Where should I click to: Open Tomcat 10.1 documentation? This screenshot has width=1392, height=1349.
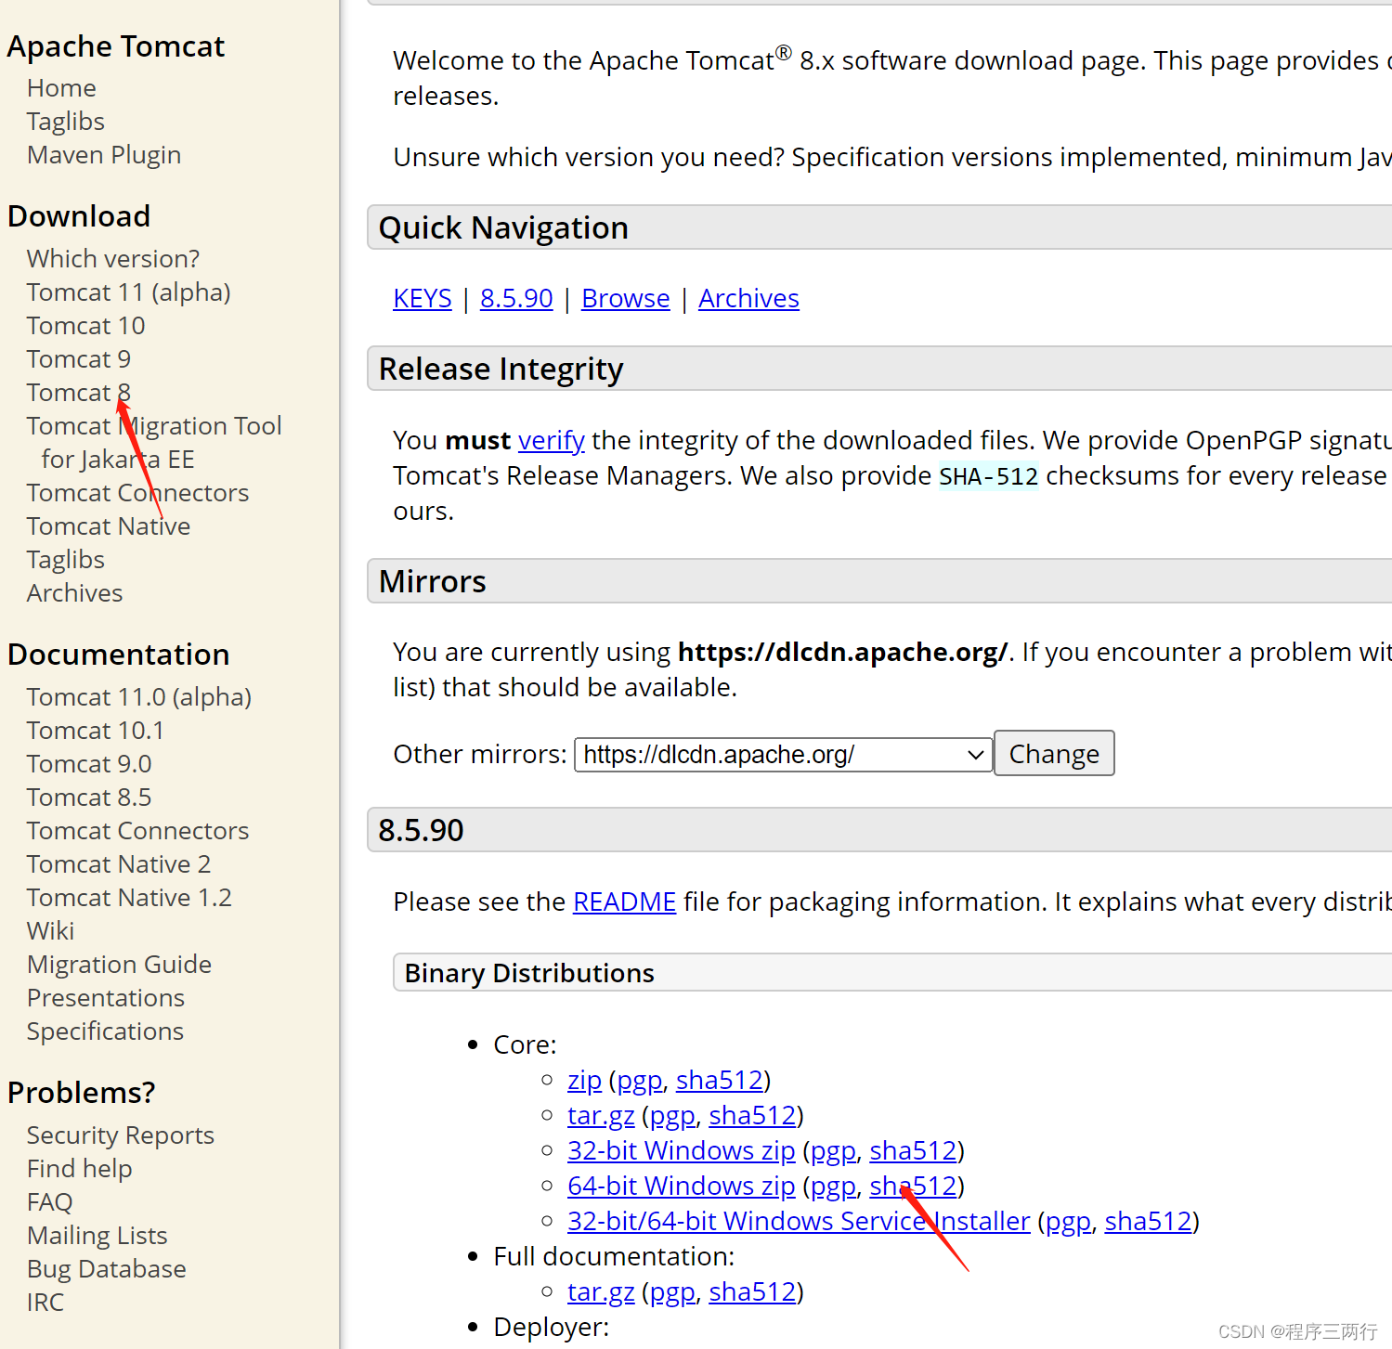[x=95, y=731]
